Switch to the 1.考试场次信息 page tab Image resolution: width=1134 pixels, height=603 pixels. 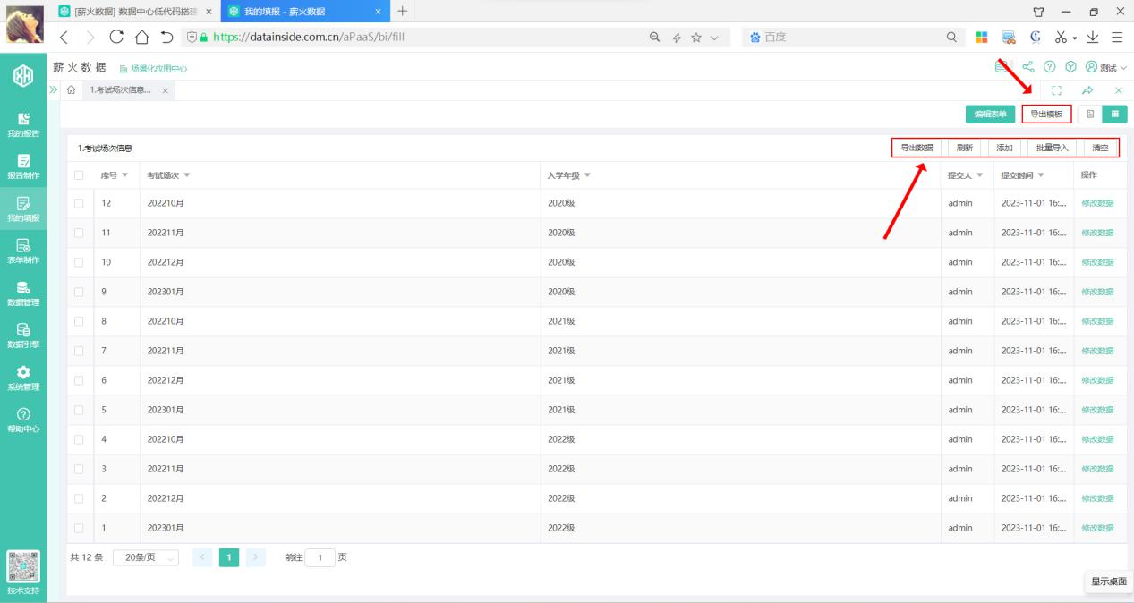click(121, 90)
